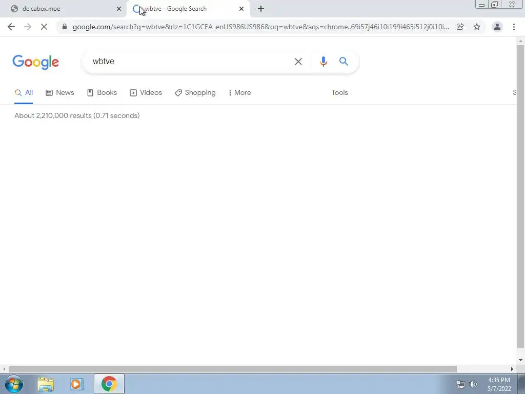Switch to Books results
The image size is (525, 394).
(102, 92)
